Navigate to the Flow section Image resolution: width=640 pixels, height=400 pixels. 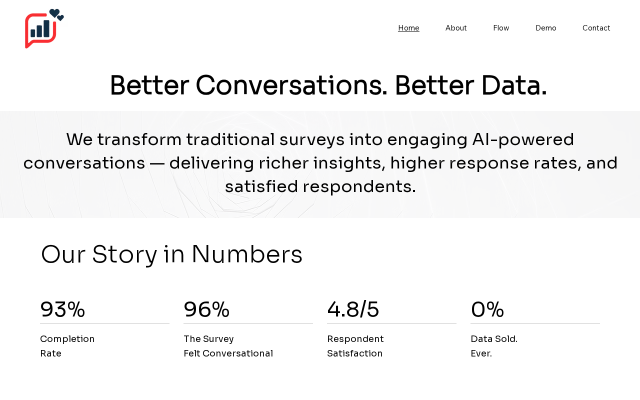pyautogui.click(x=501, y=28)
